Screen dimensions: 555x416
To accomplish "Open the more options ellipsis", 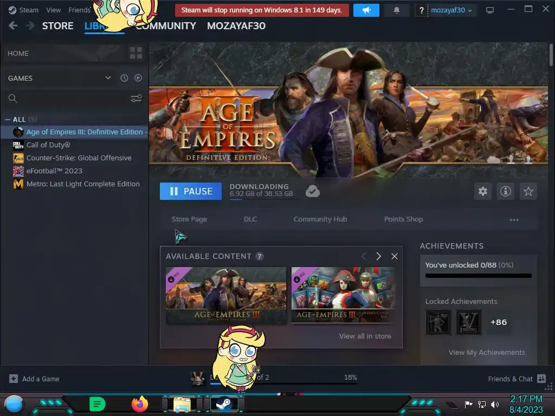I will pyautogui.click(x=514, y=220).
